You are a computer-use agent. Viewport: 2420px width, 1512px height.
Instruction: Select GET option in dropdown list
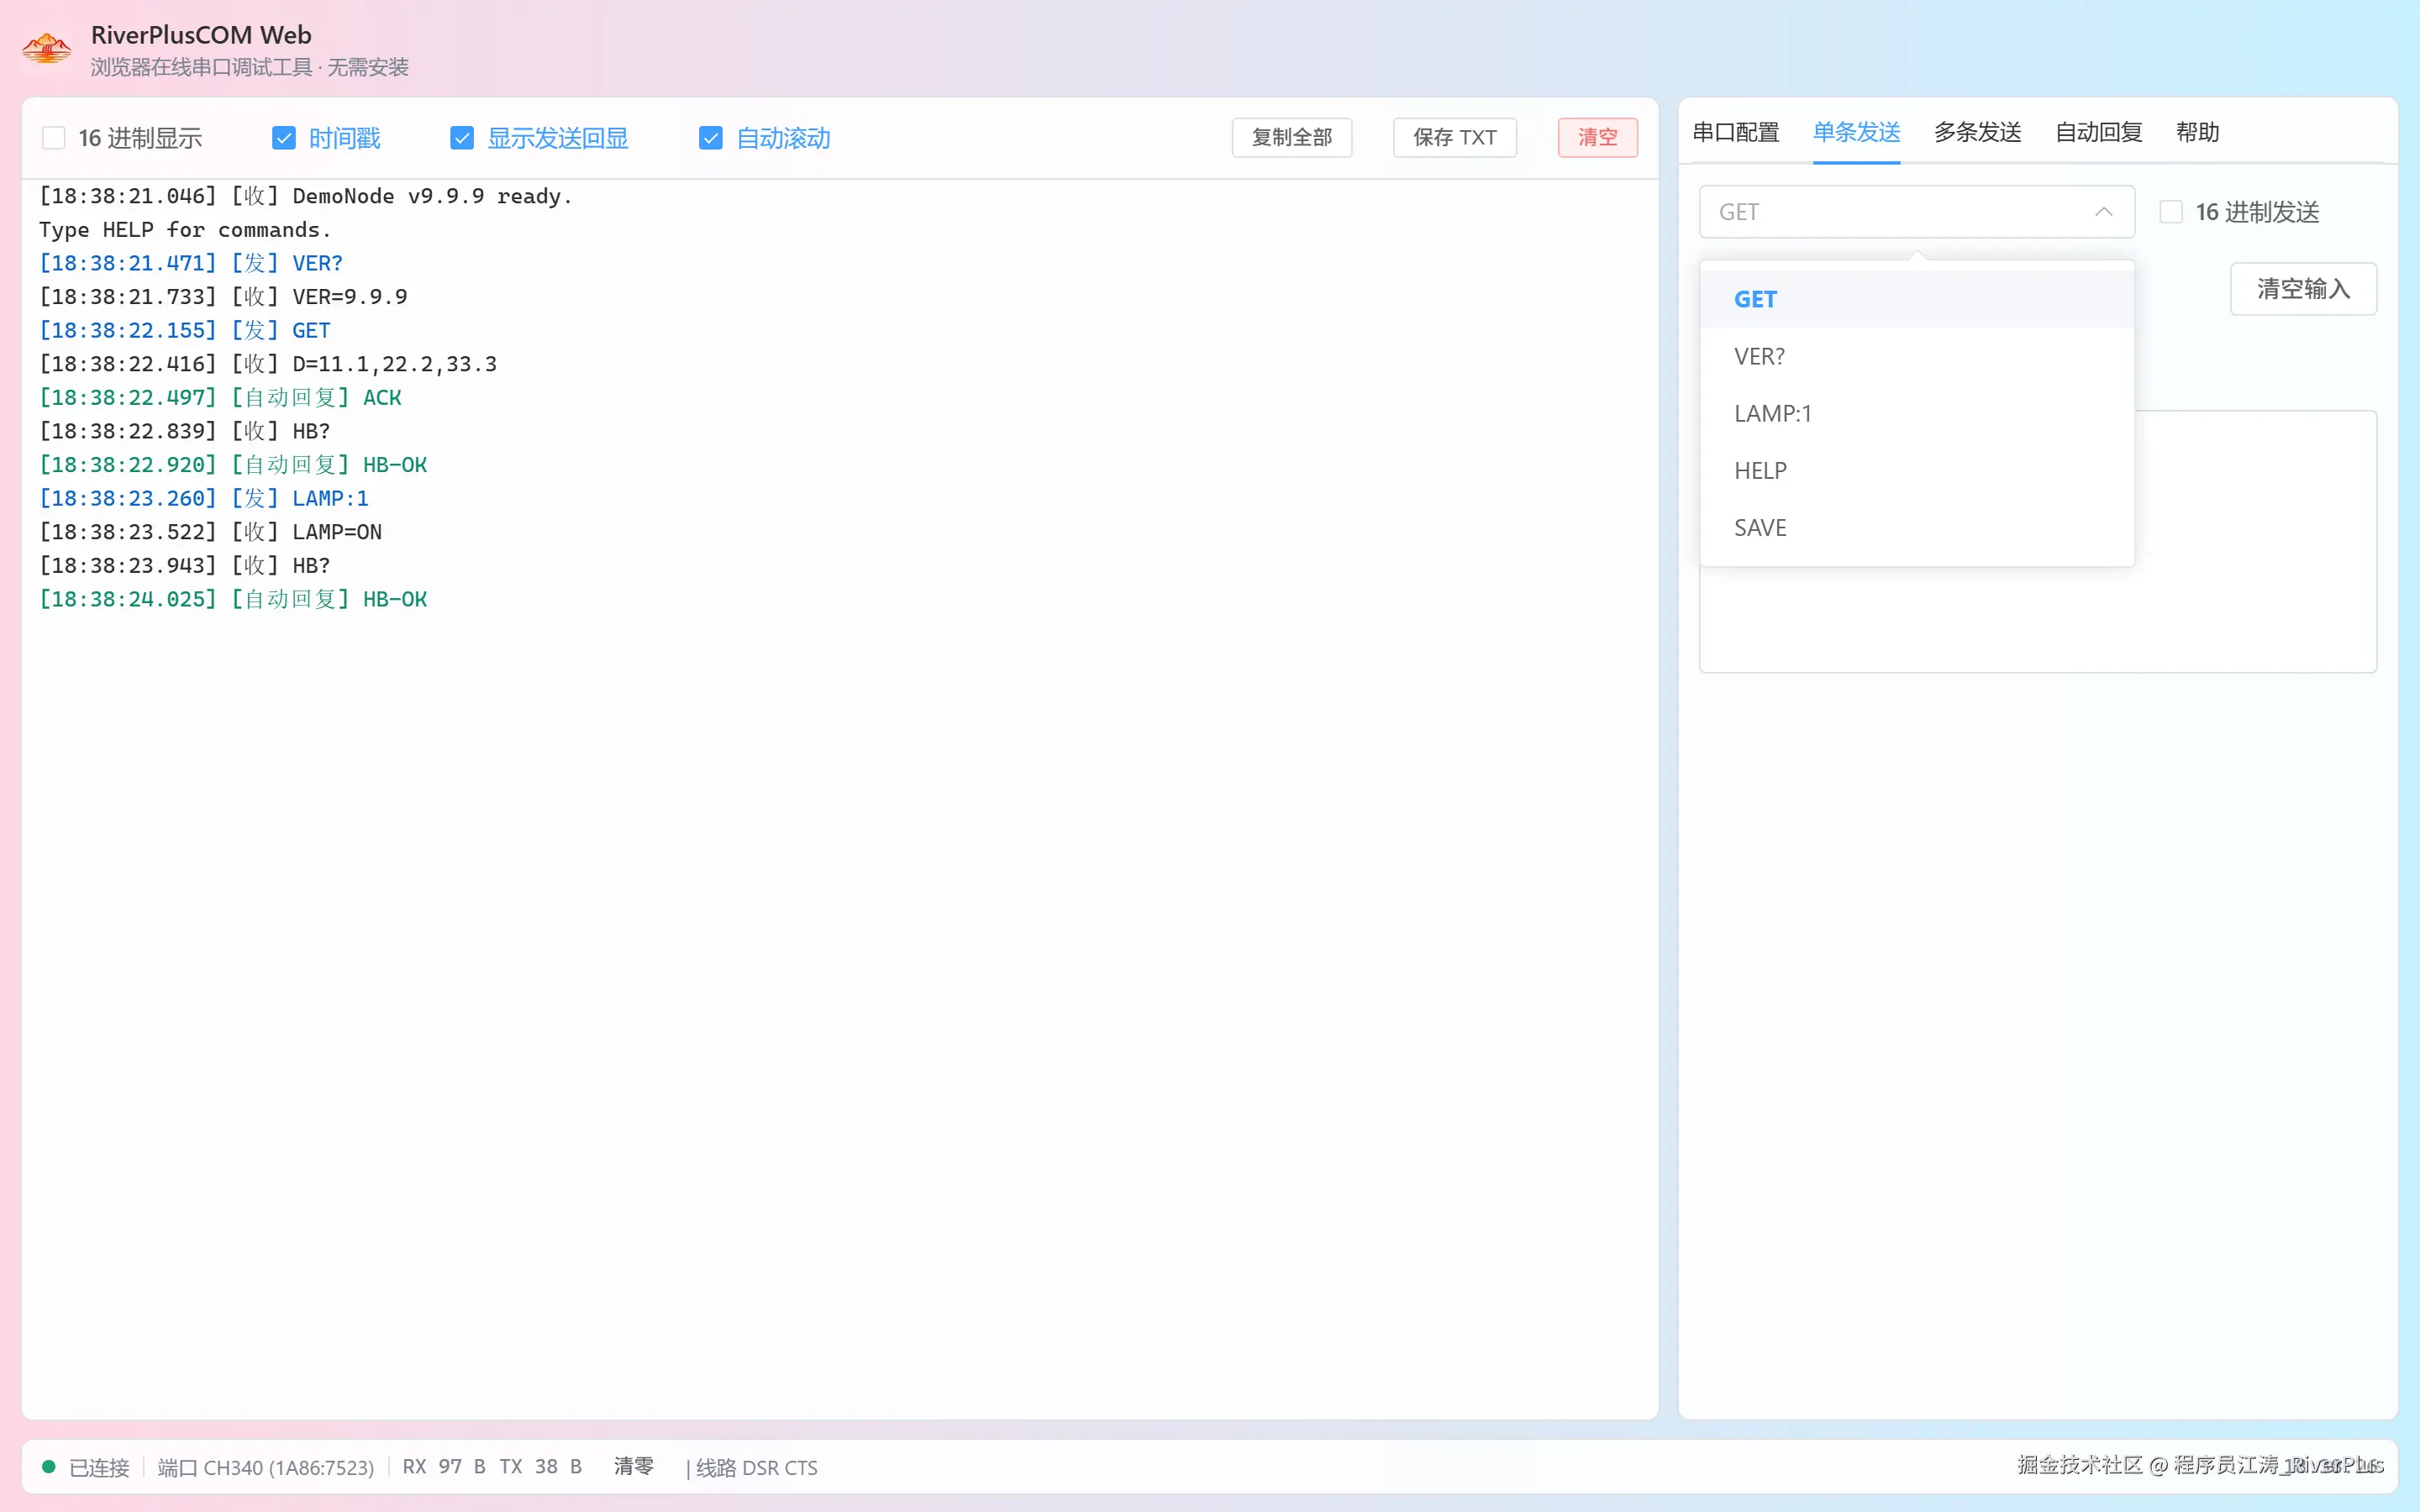click(x=1917, y=299)
